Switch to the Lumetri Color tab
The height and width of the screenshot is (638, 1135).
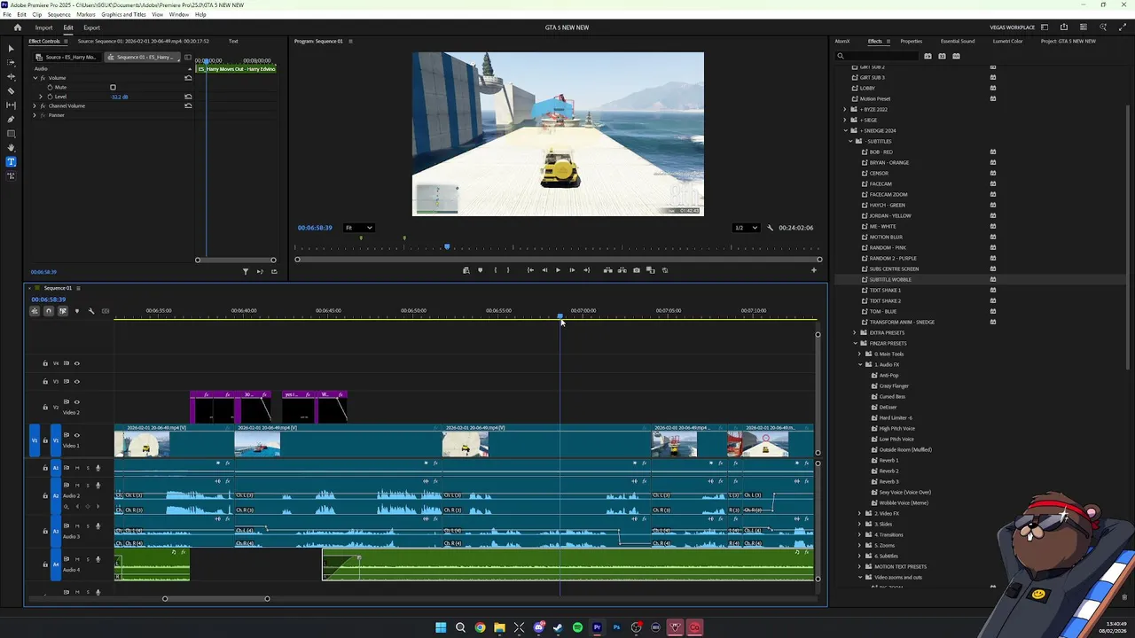[1007, 42]
